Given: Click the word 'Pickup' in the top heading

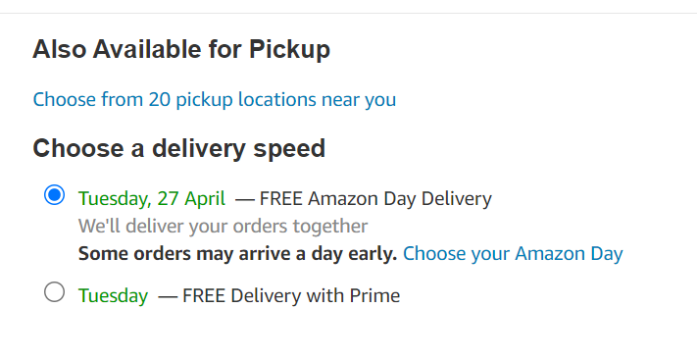Looking at the screenshot, I should click(289, 49).
